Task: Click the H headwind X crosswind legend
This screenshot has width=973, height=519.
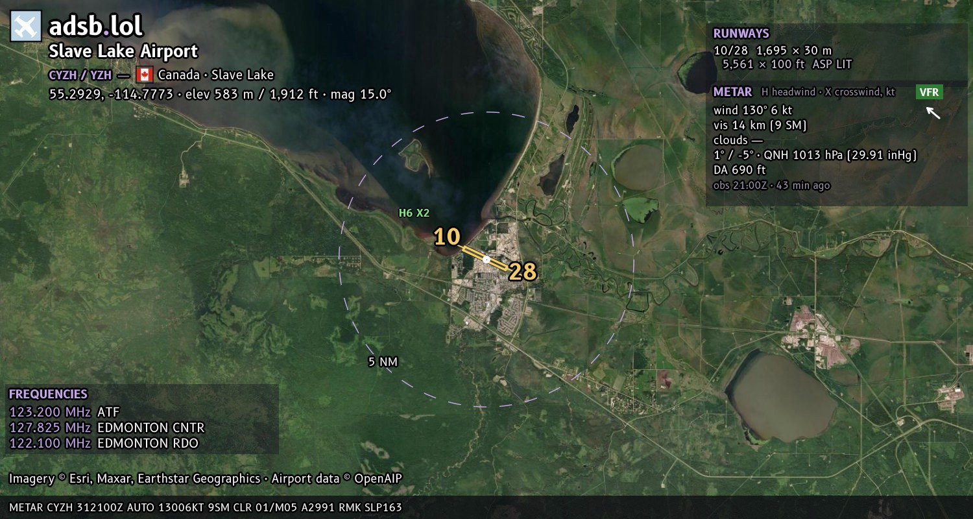Action: [x=828, y=92]
